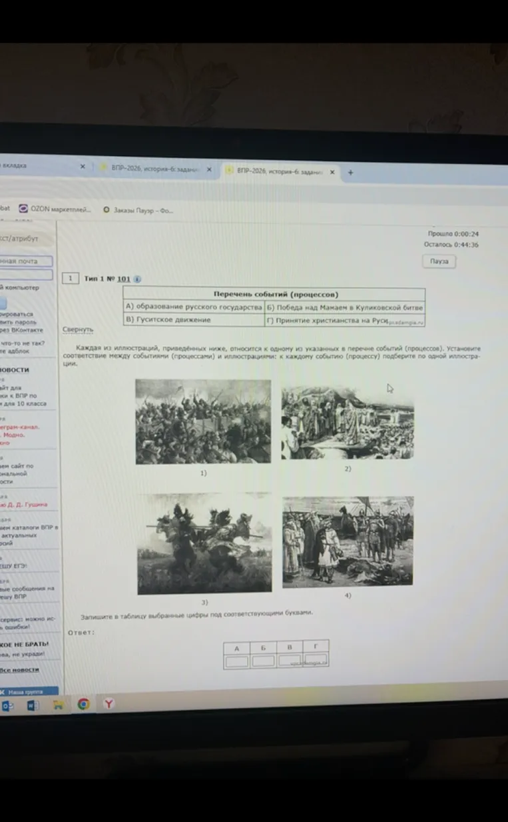Click the что-то не так? adblock link
The width and height of the screenshot is (508, 822).
[22, 347]
